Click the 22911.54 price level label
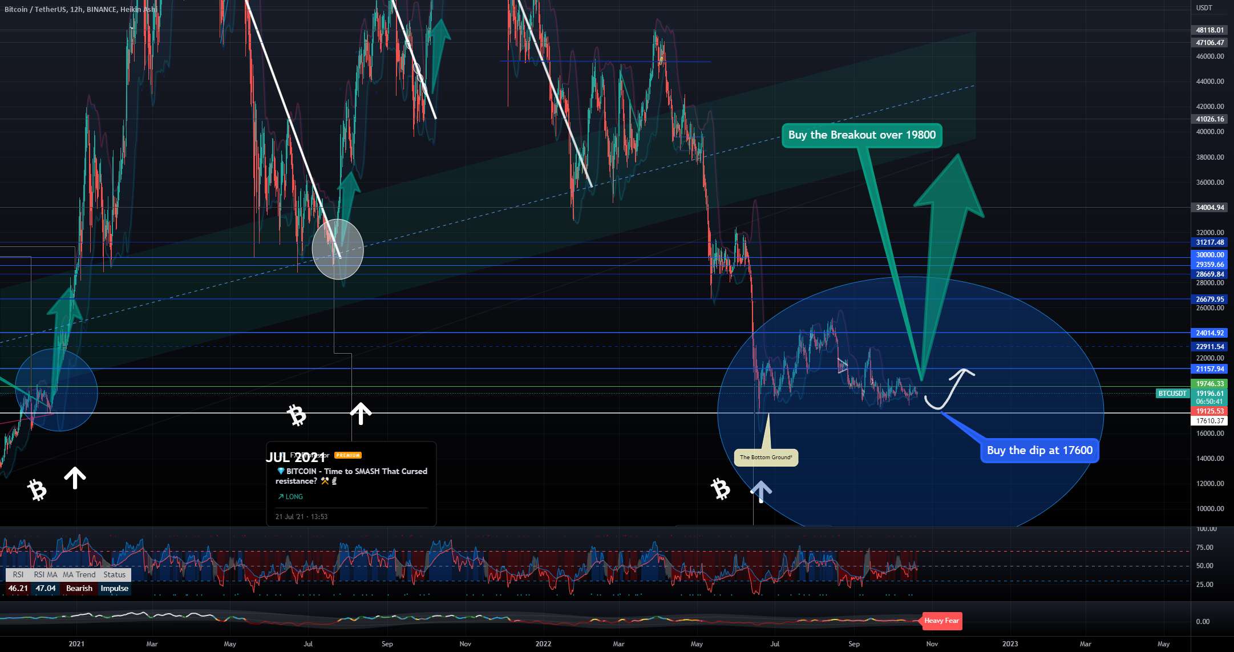The image size is (1234, 652). point(1209,347)
